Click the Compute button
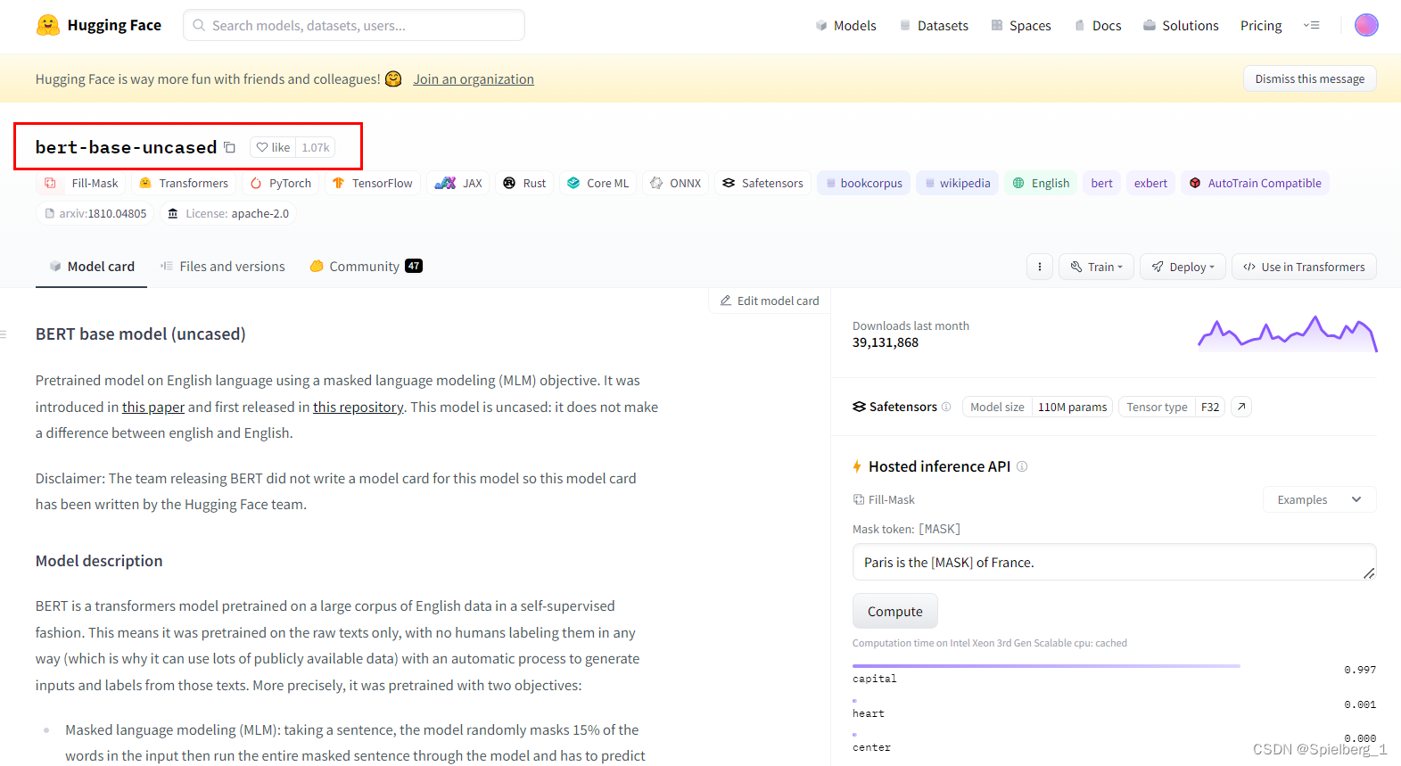The height and width of the screenshot is (766, 1401). click(895, 611)
